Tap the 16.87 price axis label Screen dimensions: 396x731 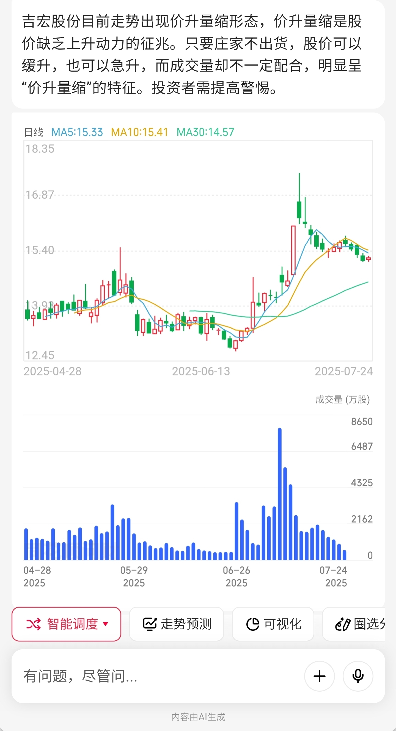[x=40, y=195]
